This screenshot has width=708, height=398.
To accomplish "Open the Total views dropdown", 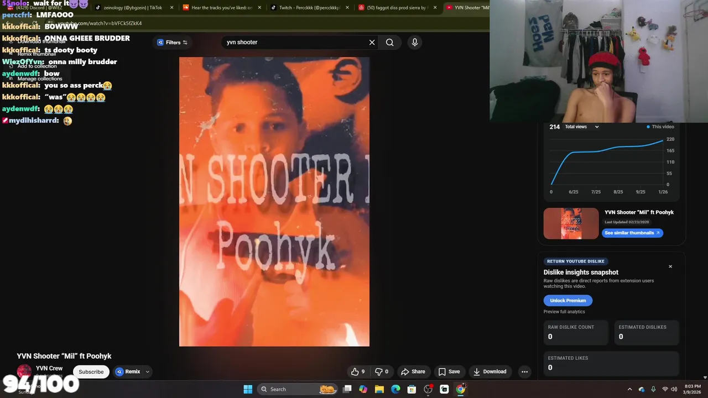I will pyautogui.click(x=582, y=127).
